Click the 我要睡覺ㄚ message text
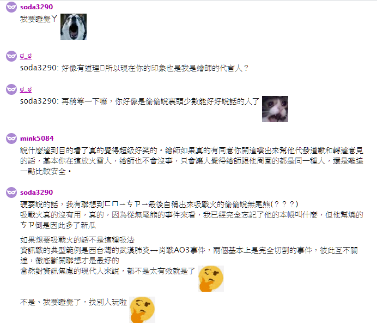This screenshot has width=377, height=331. pyautogui.click(x=39, y=19)
